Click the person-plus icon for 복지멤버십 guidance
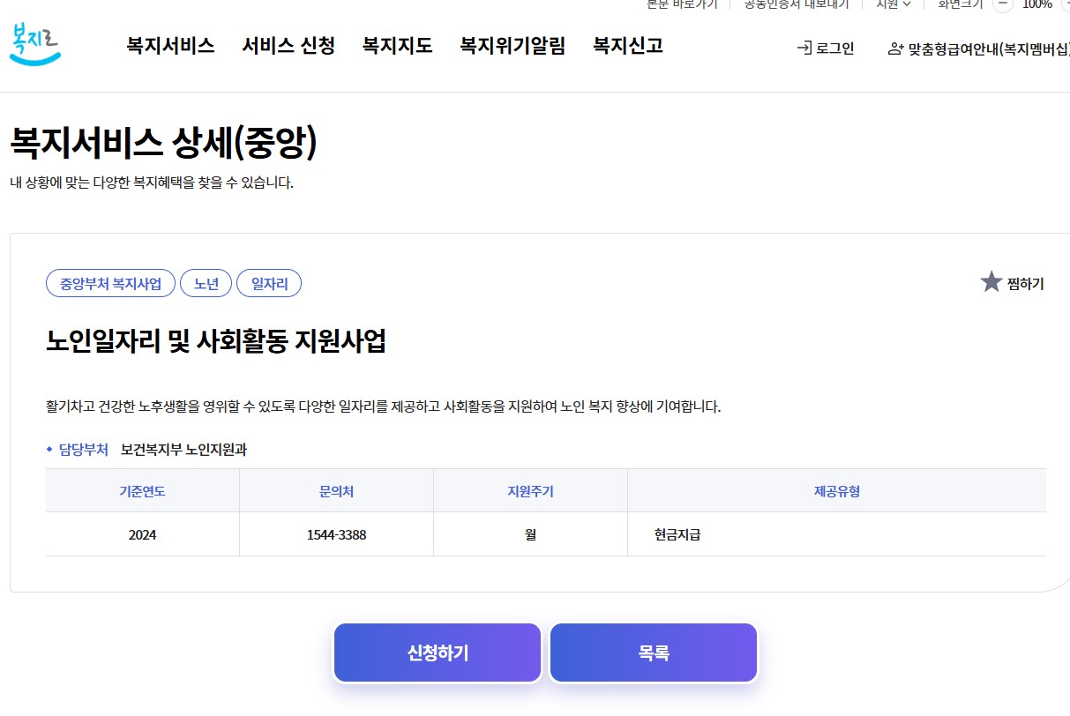 coord(896,49)
